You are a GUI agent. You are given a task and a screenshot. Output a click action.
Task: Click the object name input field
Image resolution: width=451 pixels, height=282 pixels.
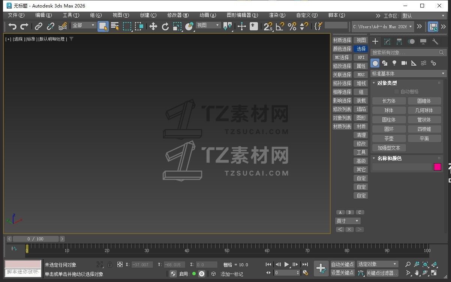(x=402, y=167)
